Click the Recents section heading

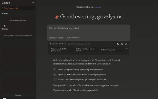5,29
